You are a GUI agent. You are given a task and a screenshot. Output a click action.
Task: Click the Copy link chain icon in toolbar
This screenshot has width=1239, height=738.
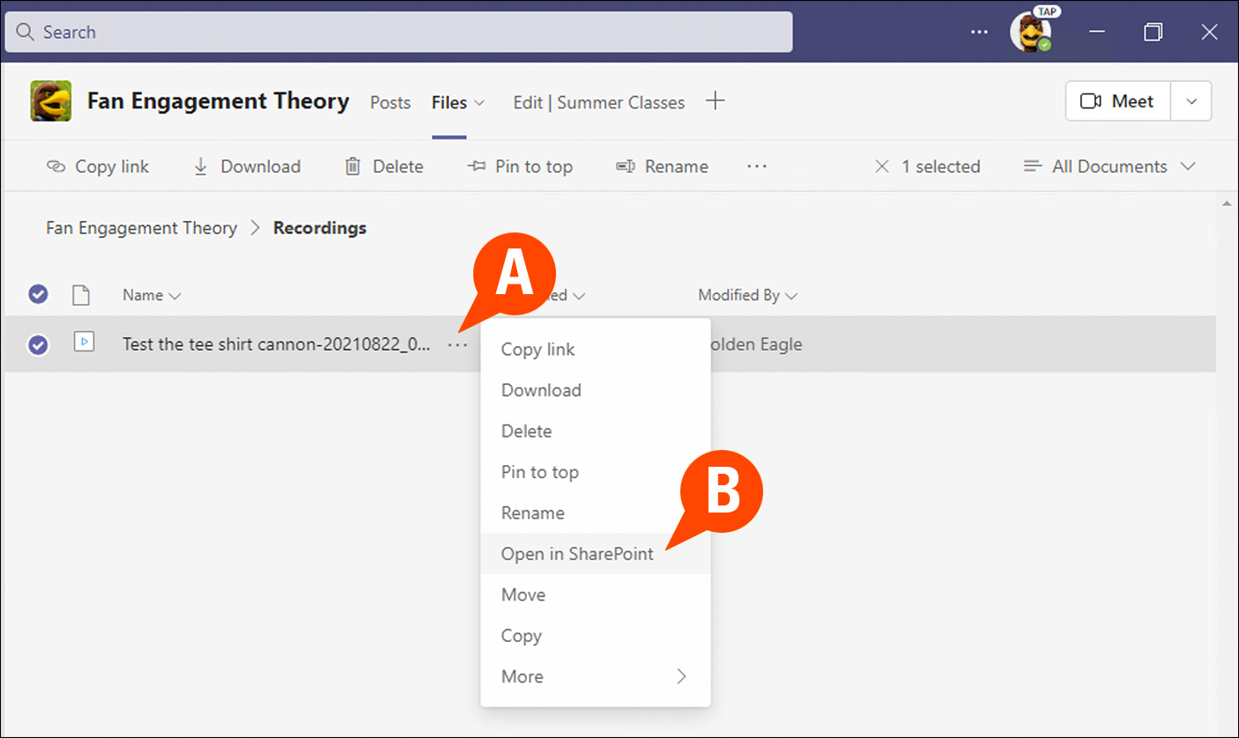[56, 166]
